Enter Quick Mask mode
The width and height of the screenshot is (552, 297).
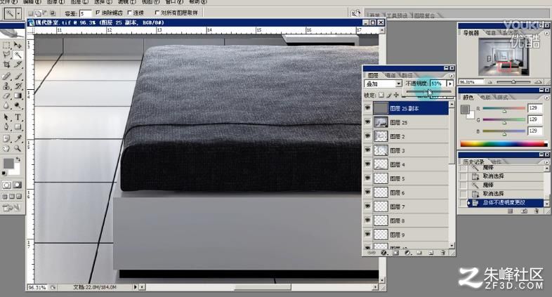(18, 185)
